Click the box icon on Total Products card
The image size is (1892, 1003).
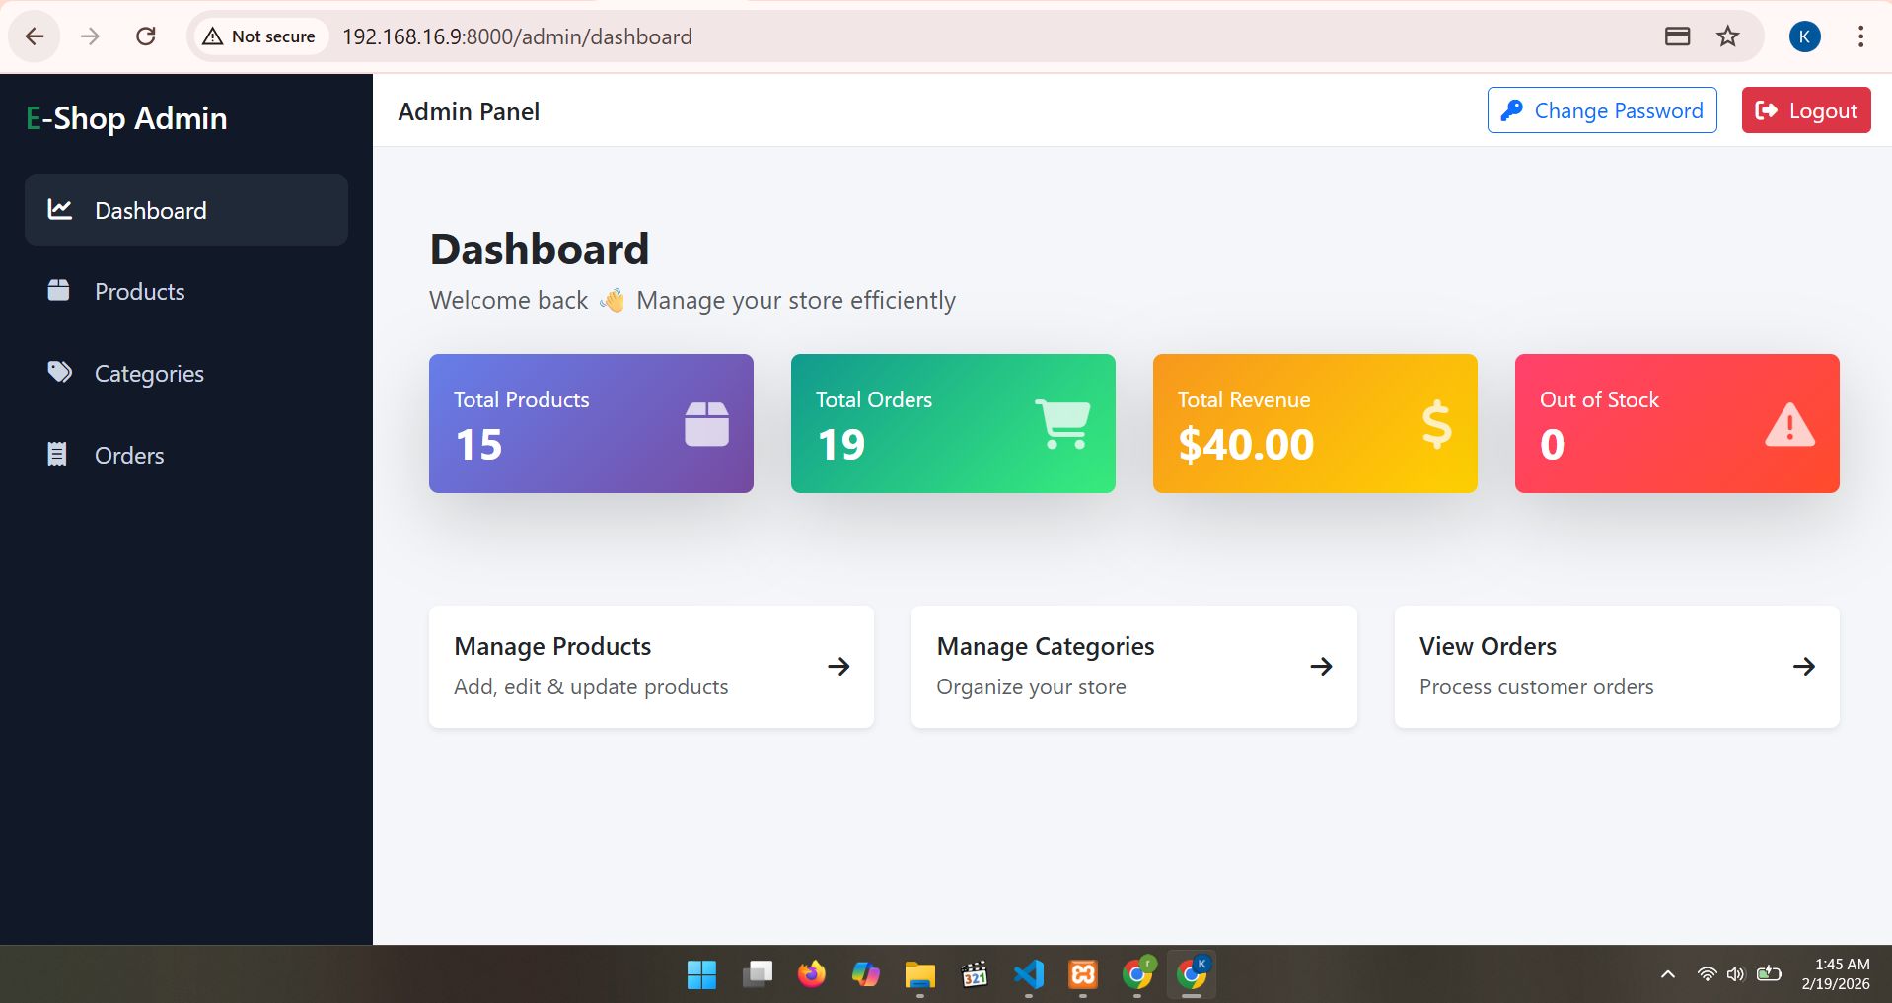pyautogui.click(x=706, y=424)
